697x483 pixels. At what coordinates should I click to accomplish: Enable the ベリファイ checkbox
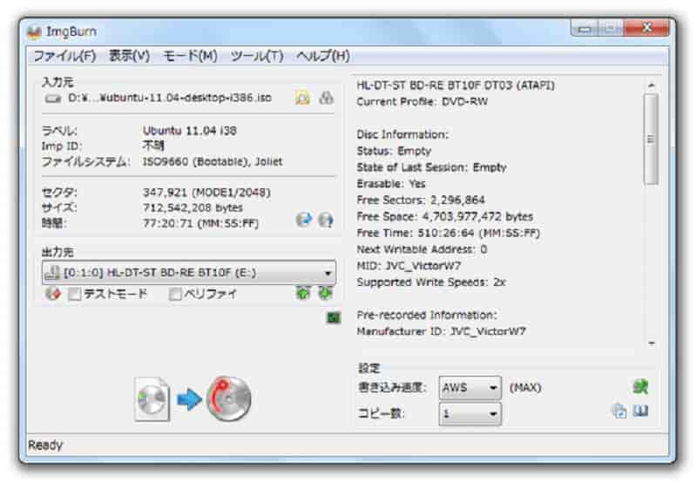[176, 294]
